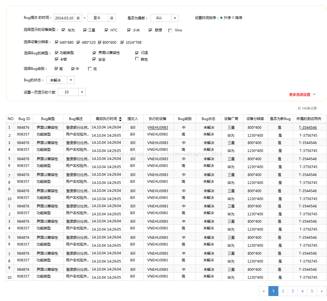The image size is (327, 301).
Task: Open the start date calendar picker icon
Action: 78,18
